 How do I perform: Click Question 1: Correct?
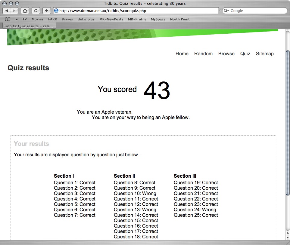click(75, 182)
